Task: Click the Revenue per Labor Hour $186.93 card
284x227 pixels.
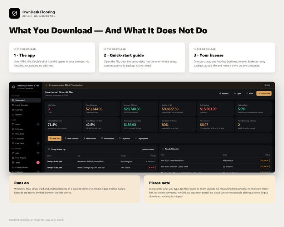Action: 139,124
